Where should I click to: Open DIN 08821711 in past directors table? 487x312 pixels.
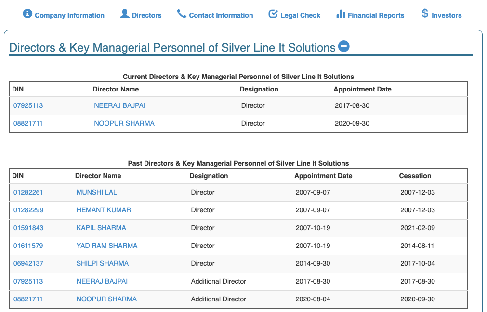click(27, 299)
